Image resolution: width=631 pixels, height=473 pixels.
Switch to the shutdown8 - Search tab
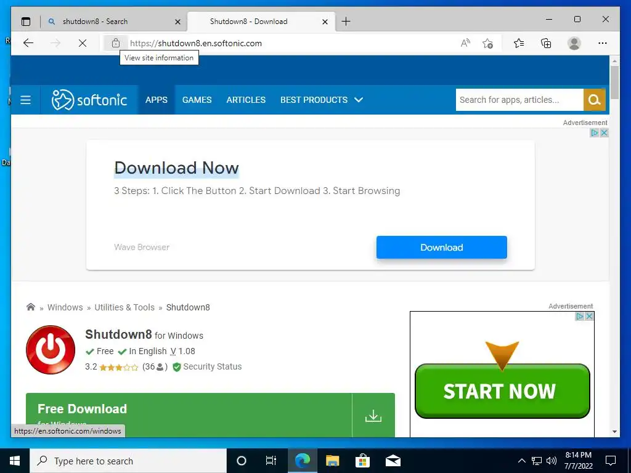click(x=113, y=22)
